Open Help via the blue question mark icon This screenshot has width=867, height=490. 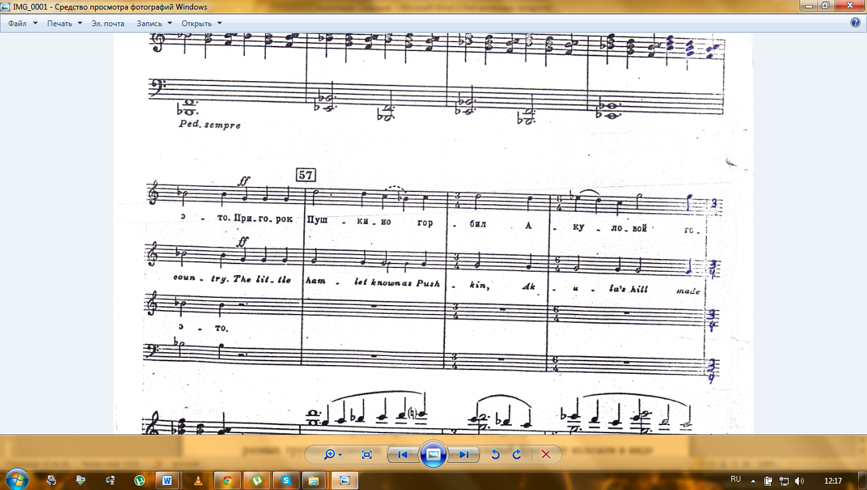pyautogui.click(x=856, y=22)
